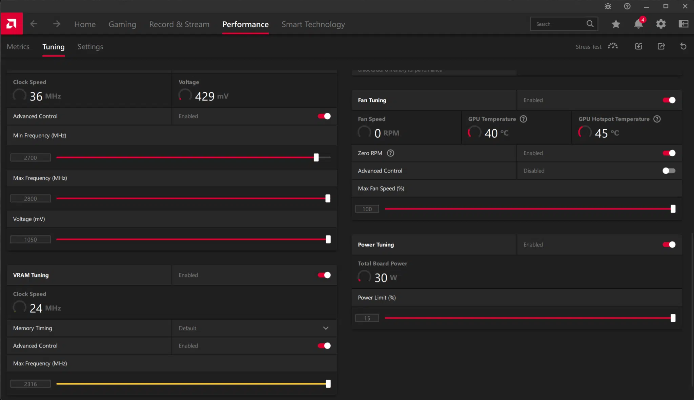
Task: Click the Power Limit 15 value box
Action: click(x=367, y=318)
